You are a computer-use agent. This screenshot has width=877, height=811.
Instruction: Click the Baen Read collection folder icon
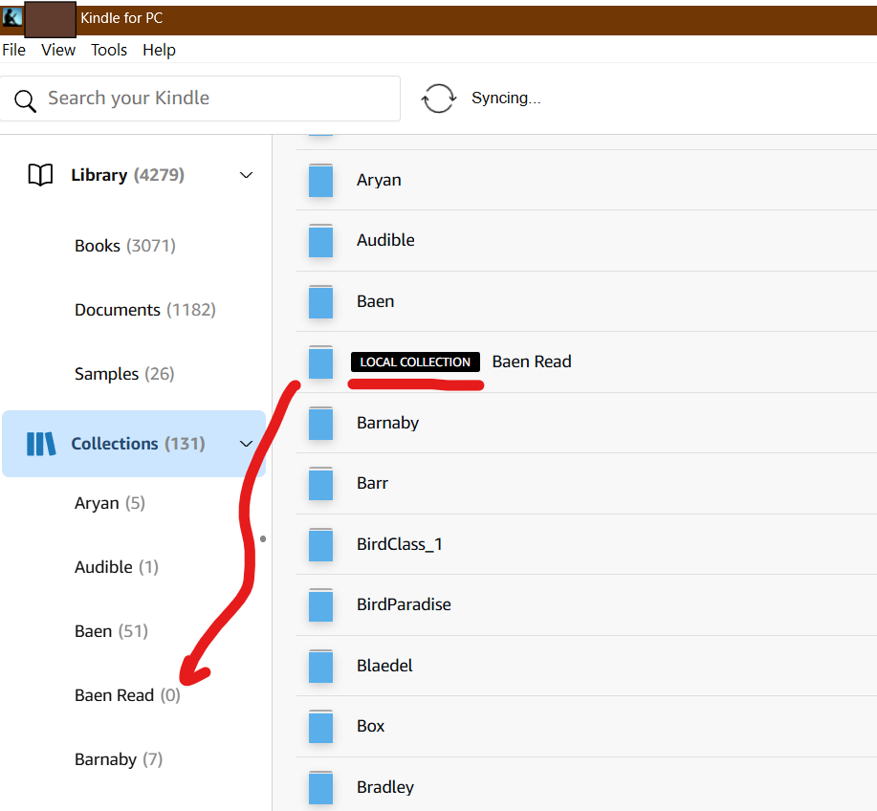click(x=321, y=362)
